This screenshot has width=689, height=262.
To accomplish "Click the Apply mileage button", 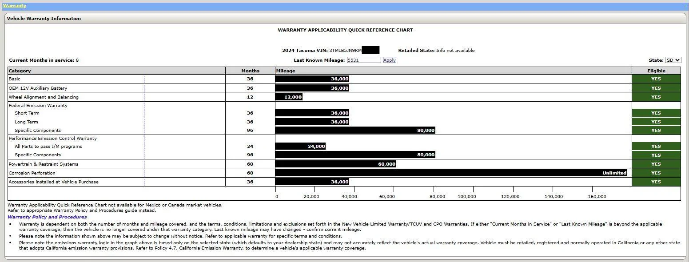I will click(x=389, y=60).
